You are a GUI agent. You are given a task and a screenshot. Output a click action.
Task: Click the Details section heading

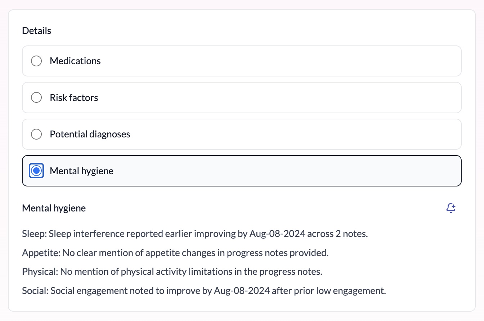[x=37, y=31]
